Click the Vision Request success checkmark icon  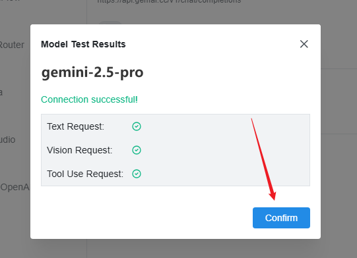pos(137,150)
